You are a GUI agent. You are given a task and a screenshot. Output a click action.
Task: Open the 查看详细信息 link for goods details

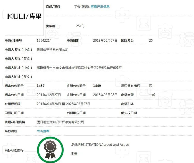point(100,7)
